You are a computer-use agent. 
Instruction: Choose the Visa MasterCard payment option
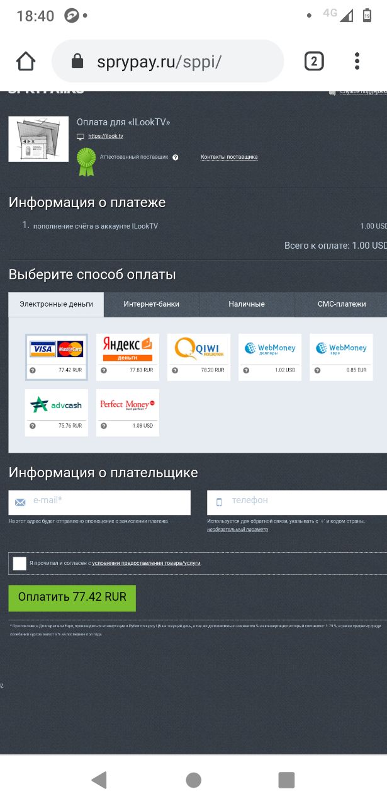[57, 357]
